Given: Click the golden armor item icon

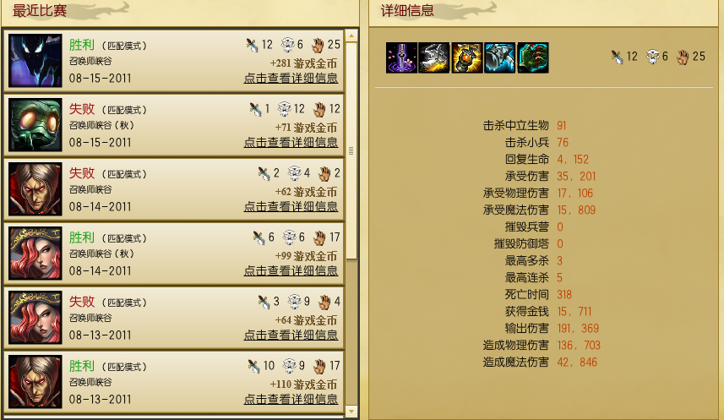Looking at the screenshot, I should click(467, 57).
